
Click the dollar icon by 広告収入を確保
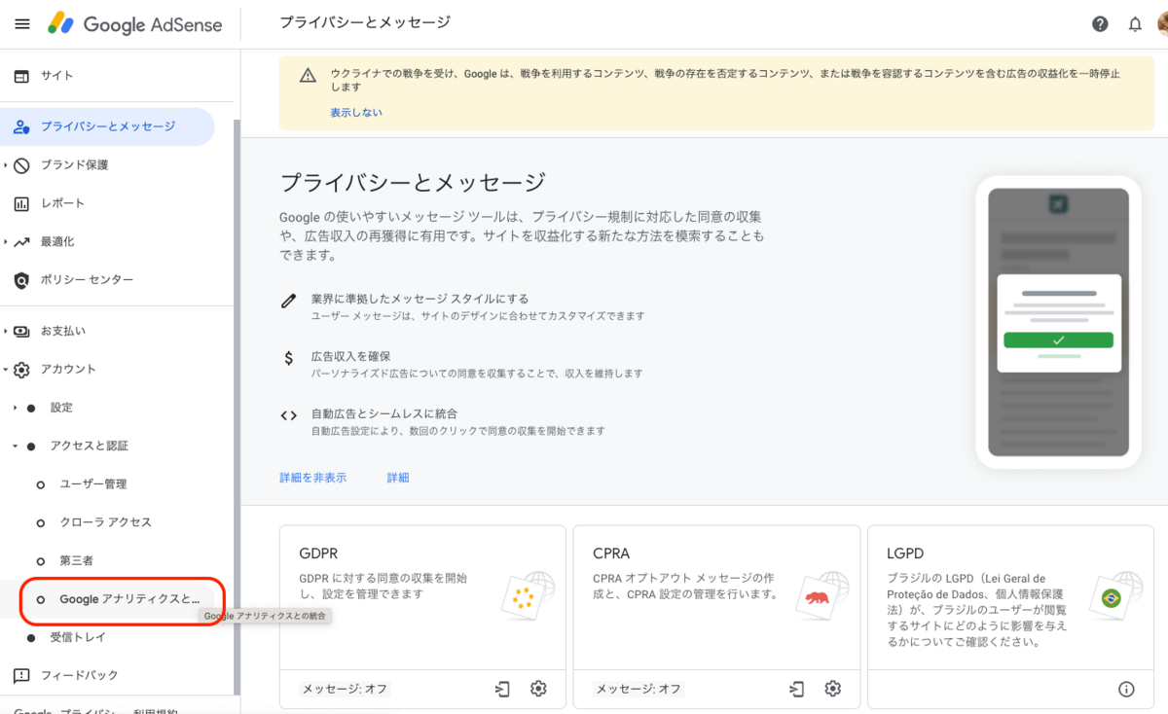point(288,358)
